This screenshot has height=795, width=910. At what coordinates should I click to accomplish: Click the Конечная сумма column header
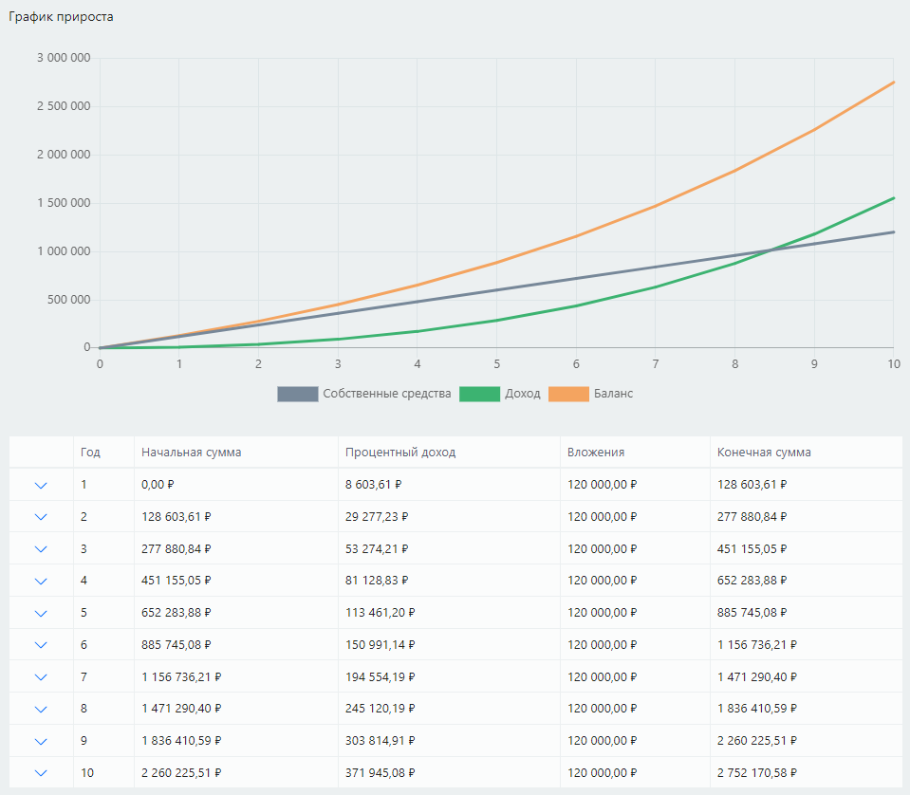(764, 452)
